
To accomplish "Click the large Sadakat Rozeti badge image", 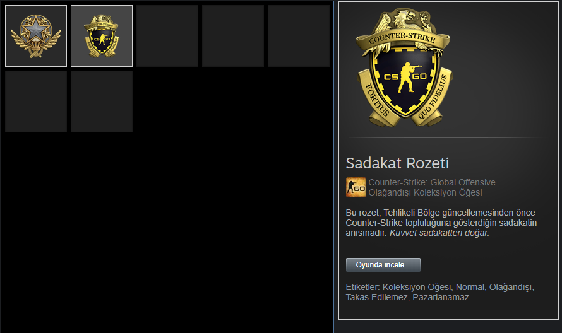I will 404,68.
